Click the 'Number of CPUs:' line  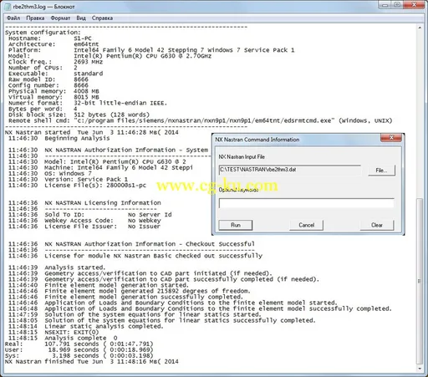point(43,68)
